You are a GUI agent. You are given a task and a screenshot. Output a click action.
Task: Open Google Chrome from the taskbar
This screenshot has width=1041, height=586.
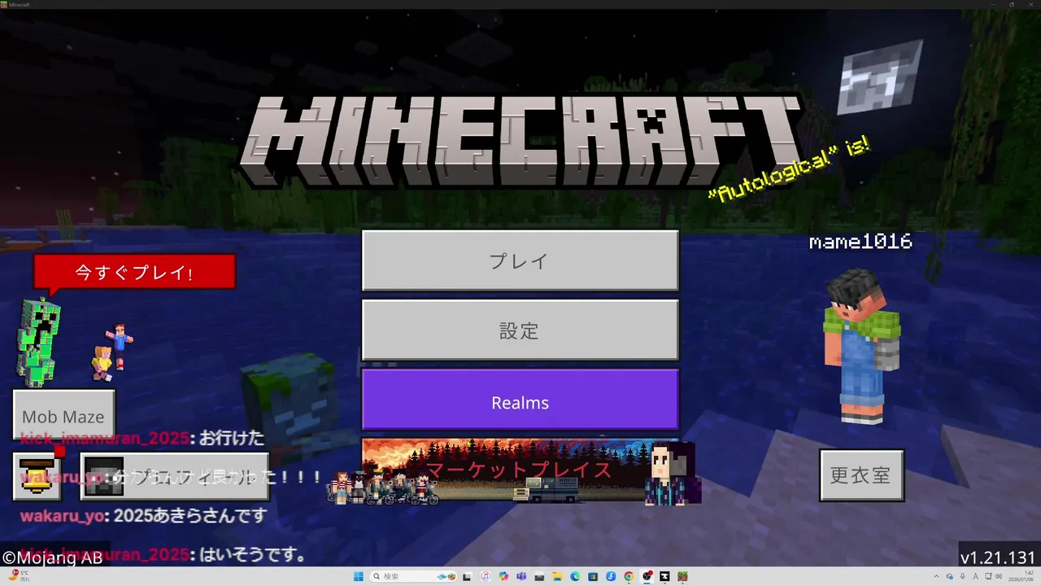coord(629,576)
